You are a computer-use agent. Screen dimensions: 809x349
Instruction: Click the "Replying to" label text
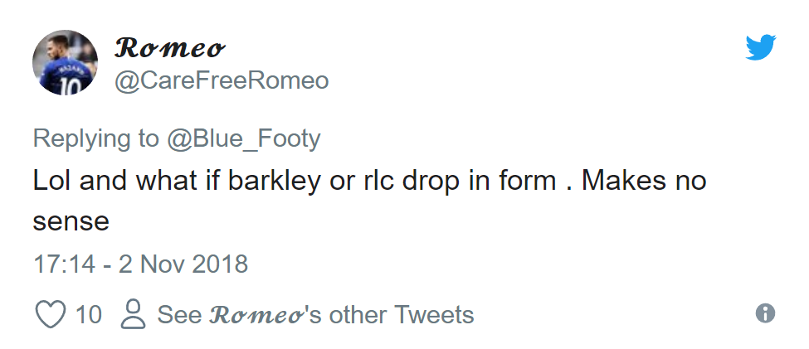coord(98,138)
